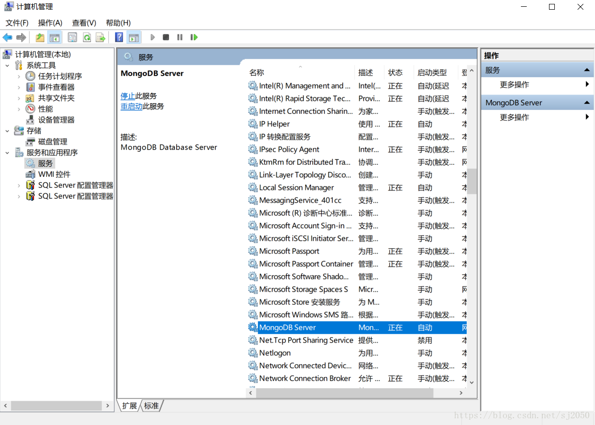Select WMI 控件 in the tree

[x=54, y=174]
